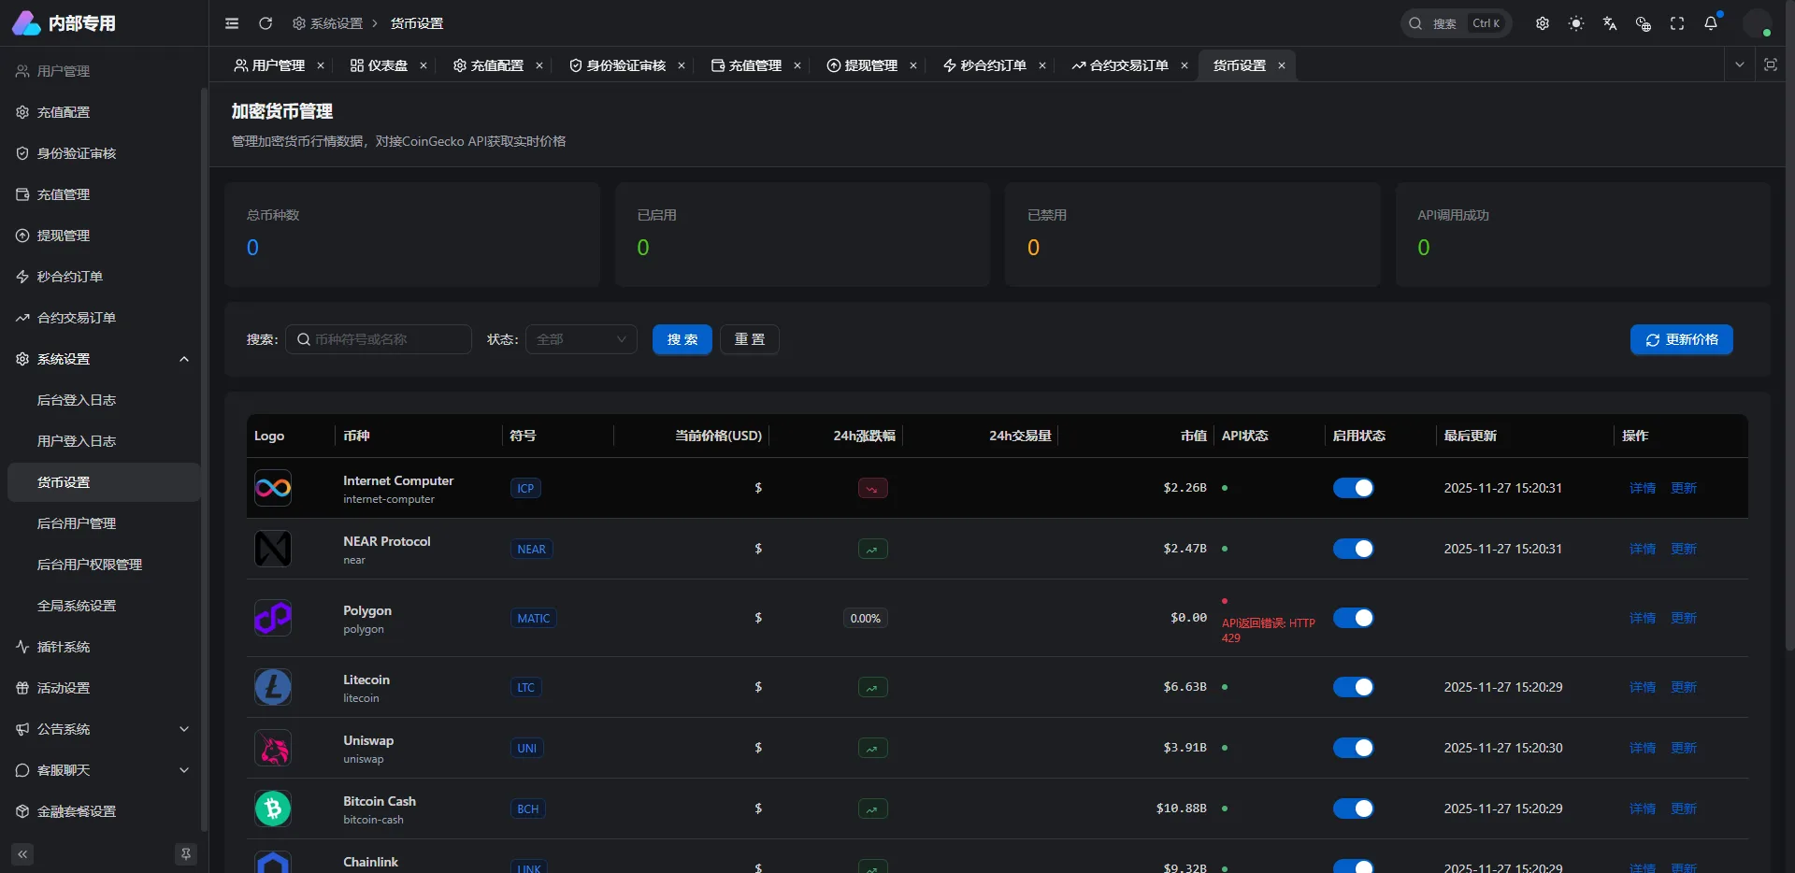Toggle off the Polygon enabled switch
This screenshot has width=1795, height=873.
tap(1353, 618)
